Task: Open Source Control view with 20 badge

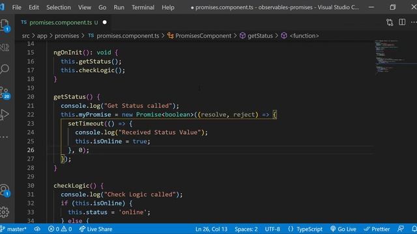Action: (x=5, y=92)
